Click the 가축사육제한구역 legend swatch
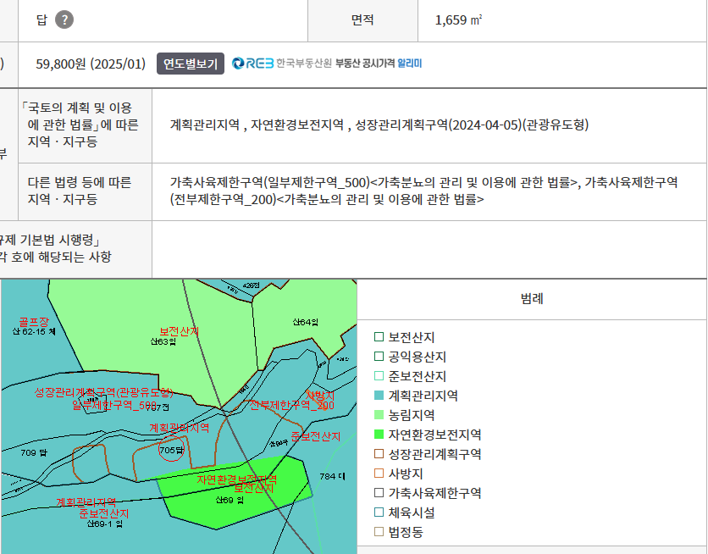Image resolution: width=708 pixels, height=554 pixels. (379, 493)
